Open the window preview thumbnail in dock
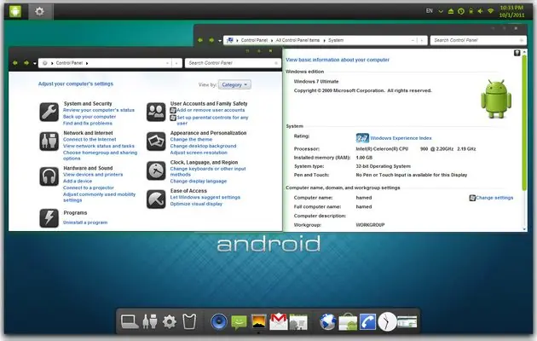Viewport: 537px width, 341px height. [407, 322]
